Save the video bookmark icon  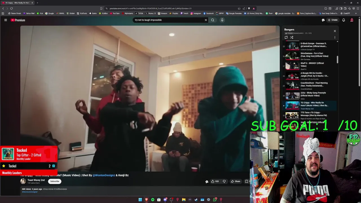click(x=246, y=181)
